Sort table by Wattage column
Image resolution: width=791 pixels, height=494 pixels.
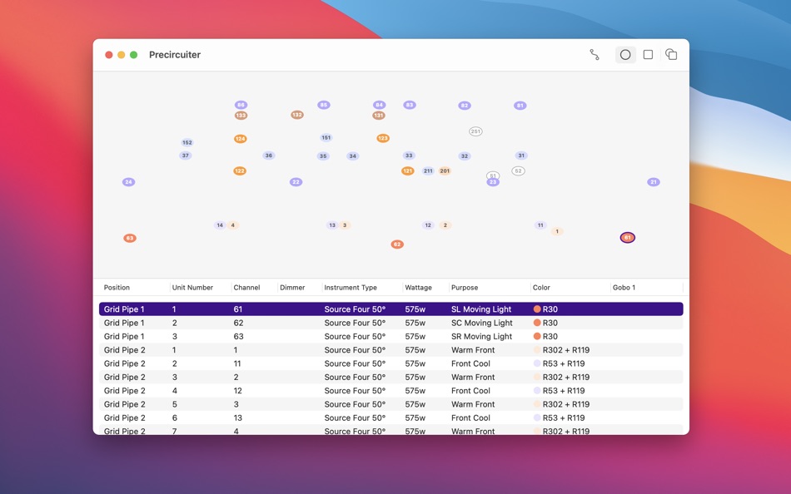pos(418,287)
